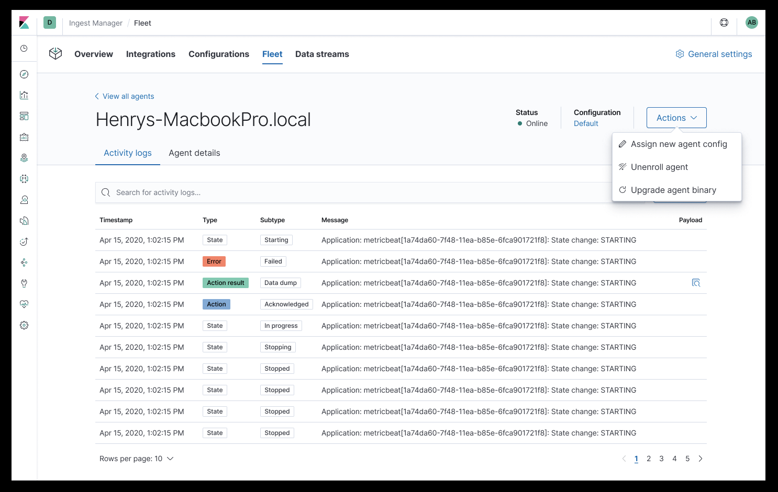Open Maps icon in sidebar
778x492 pixels.
pyautogui.click(x=24, y=158)
